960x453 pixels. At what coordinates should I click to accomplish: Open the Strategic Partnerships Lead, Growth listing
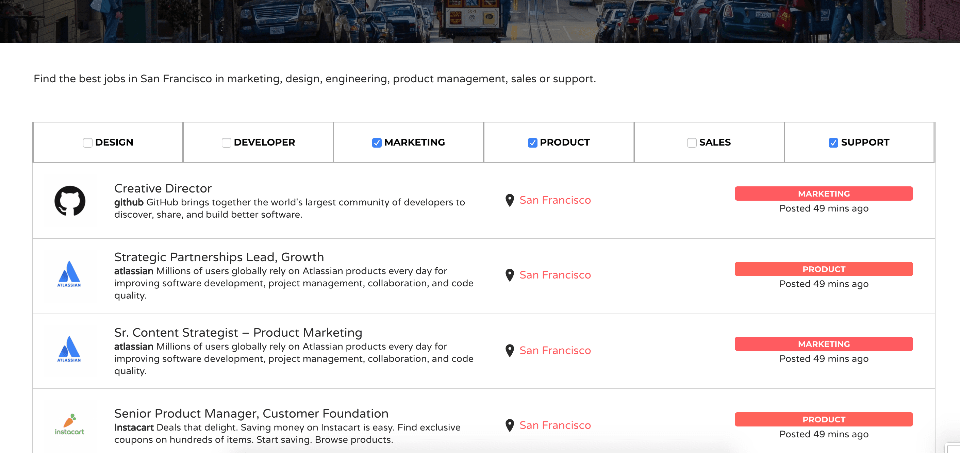click(219, 257)
